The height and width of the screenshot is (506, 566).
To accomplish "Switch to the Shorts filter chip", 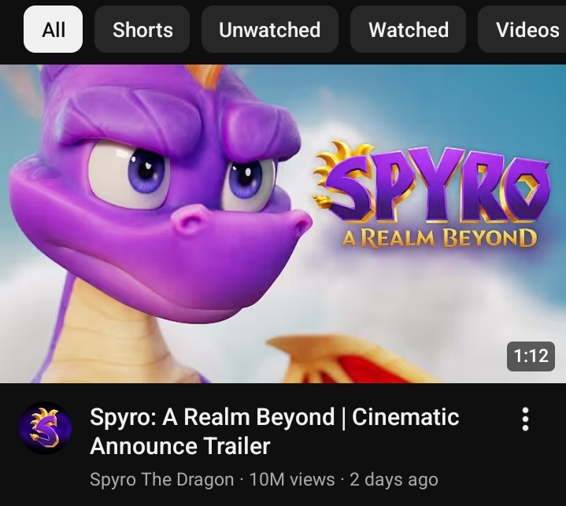I will pos(142,29).
